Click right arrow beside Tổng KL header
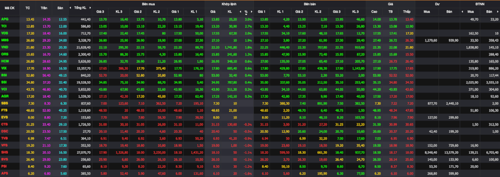The width and height of the screenshot is (500, 177). point(89,8)
